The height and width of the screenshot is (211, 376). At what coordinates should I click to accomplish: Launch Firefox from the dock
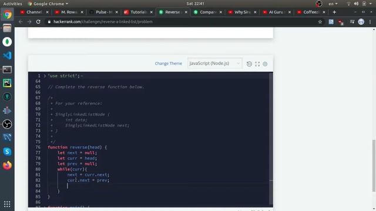click(7, 165)
